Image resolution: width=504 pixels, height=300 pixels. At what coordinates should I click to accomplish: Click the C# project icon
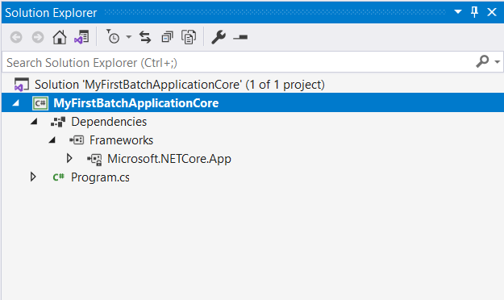pyautogui.click(x=40, y=103)
